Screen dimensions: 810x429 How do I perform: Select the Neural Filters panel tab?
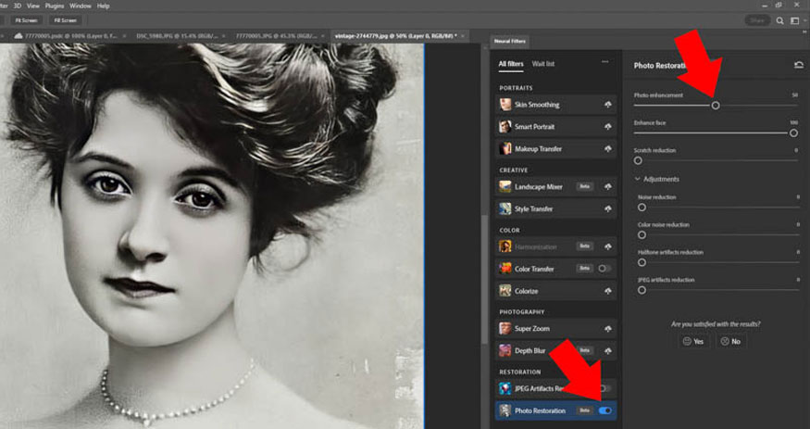tap(509, 42)
